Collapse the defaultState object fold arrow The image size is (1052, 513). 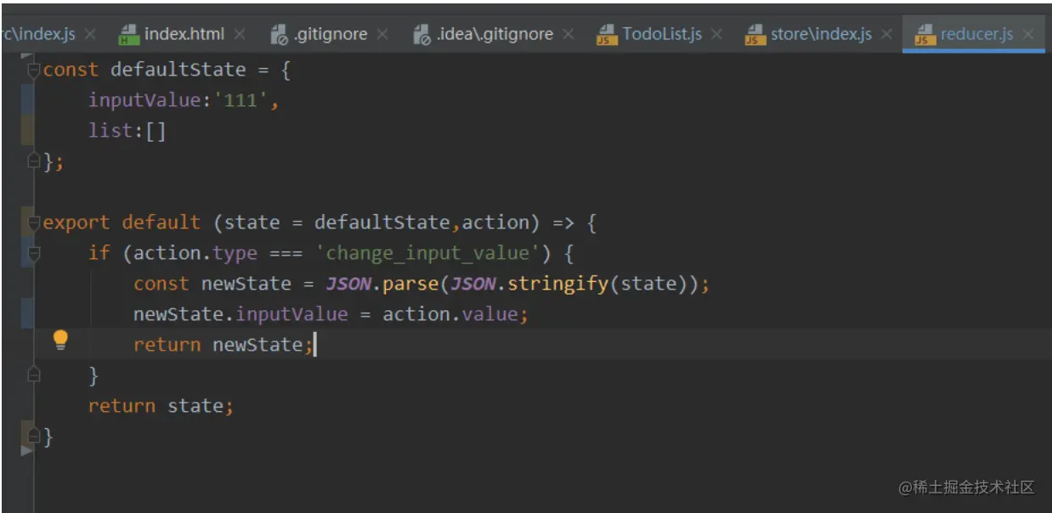point(34,70)
